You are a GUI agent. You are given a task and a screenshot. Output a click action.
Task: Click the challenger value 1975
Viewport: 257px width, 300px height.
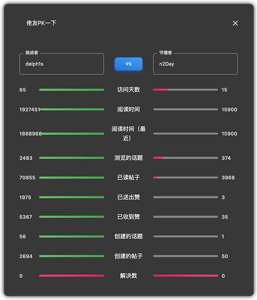(x=25, y=197)
